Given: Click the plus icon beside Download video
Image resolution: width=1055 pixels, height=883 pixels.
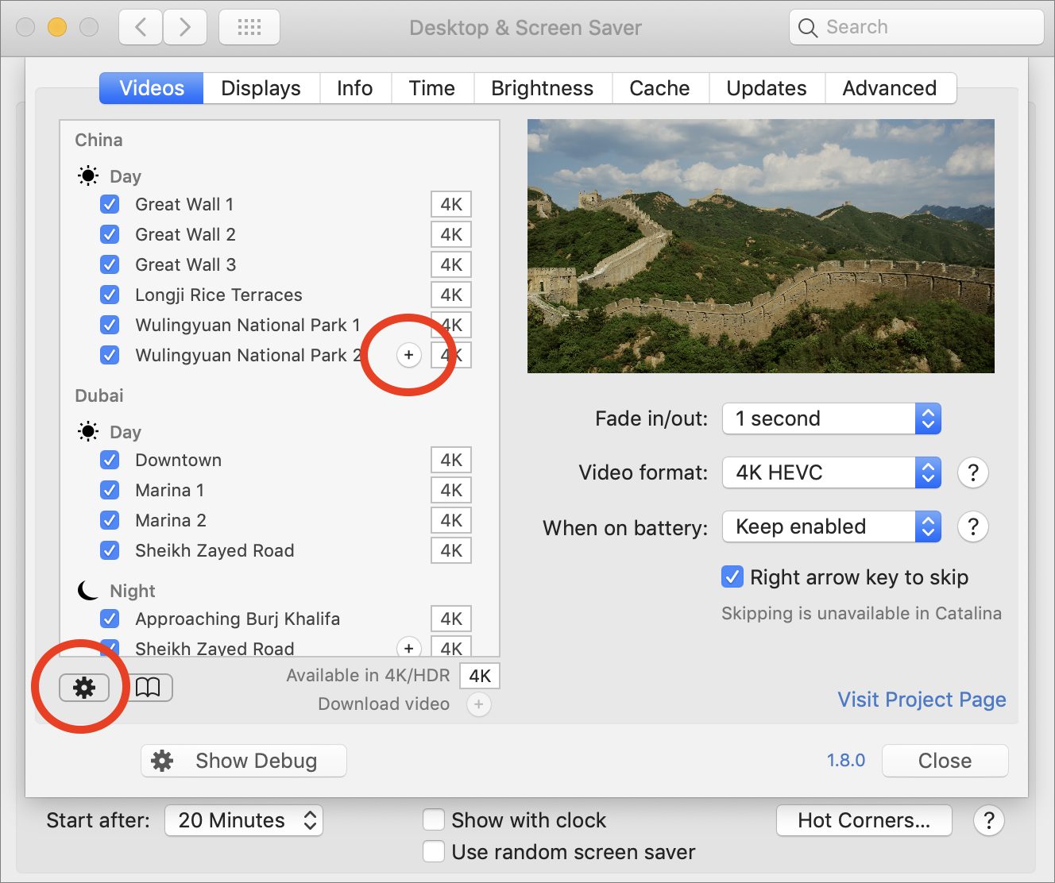Looking at the screenshot, I should (x=478, y=704).
